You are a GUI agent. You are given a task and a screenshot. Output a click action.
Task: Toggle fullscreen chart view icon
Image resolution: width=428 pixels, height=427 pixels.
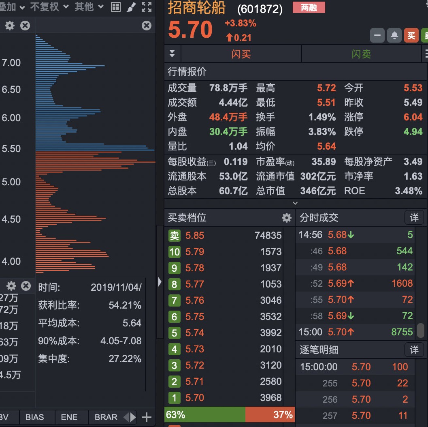click(147, 7)
